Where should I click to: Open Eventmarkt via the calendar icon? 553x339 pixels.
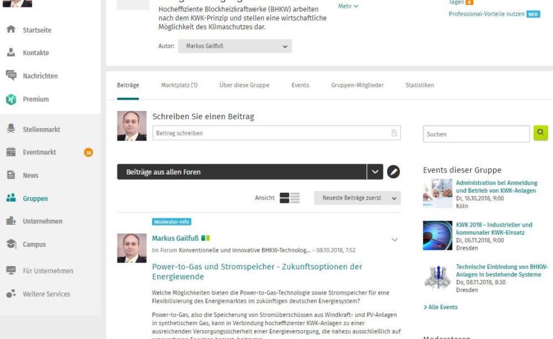pyautogui.click(x=11, y=152)
